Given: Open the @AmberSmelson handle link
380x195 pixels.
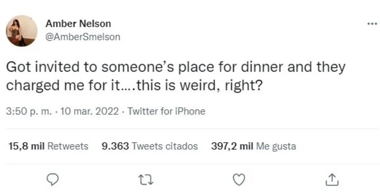Looking at the screenshot, I should click(x=83, y=37).
